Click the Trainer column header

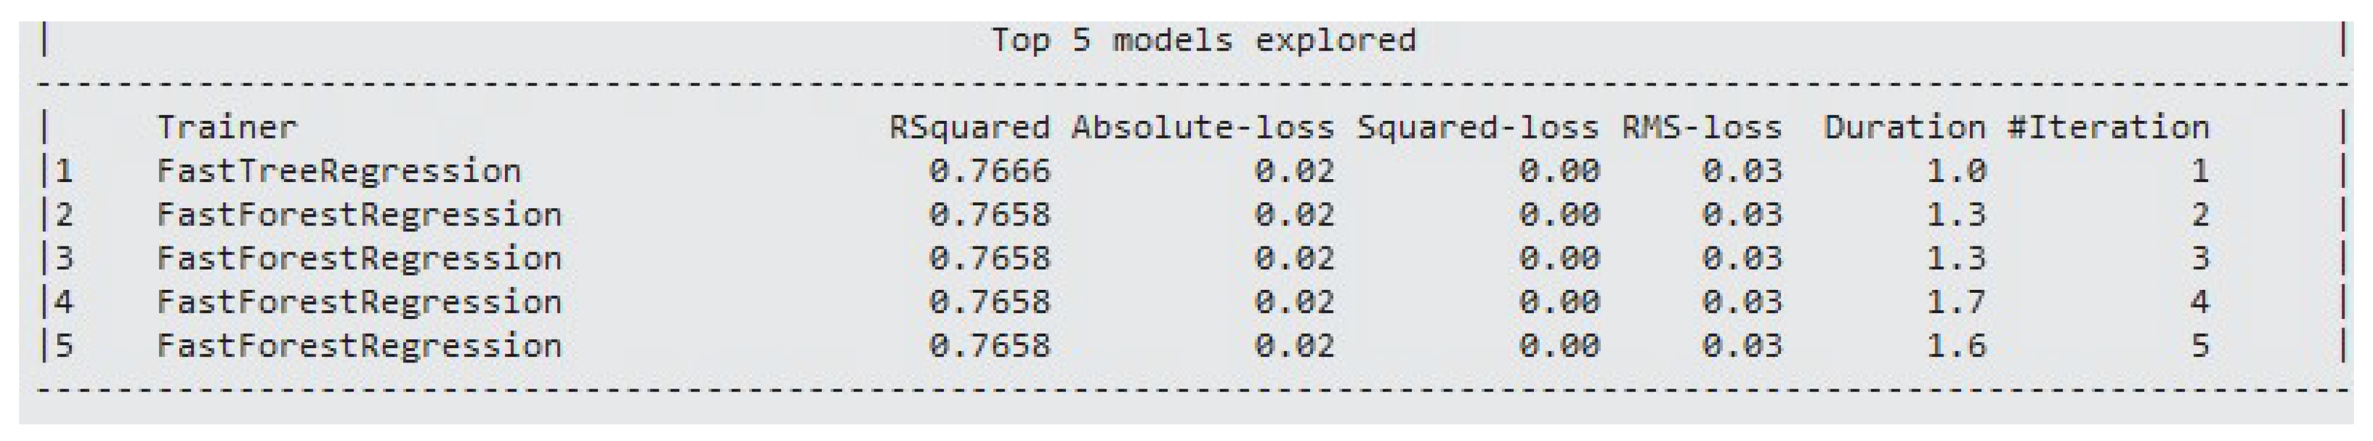coord(227,127)
